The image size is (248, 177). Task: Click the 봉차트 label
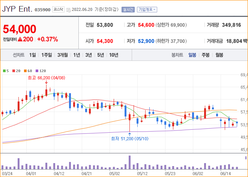pyautogui.click(x=177, y=55)
